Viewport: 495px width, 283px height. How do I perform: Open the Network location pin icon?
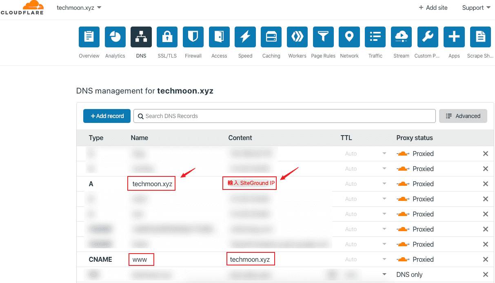pyautogui.click(x=349, y=37)
